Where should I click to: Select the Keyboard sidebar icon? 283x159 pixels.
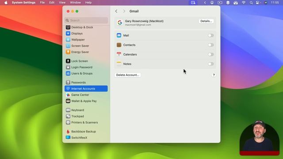(68, 110)
